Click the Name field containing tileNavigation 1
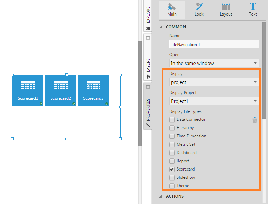 [x=214, y=44]
